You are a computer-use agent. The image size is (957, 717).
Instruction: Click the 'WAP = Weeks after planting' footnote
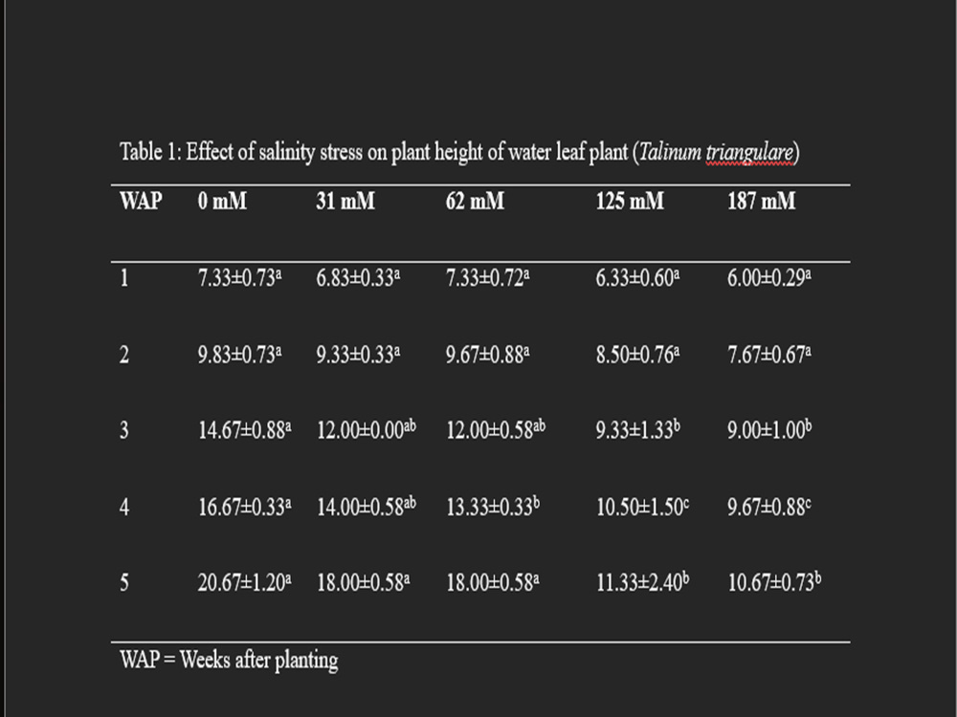point(229,661)
